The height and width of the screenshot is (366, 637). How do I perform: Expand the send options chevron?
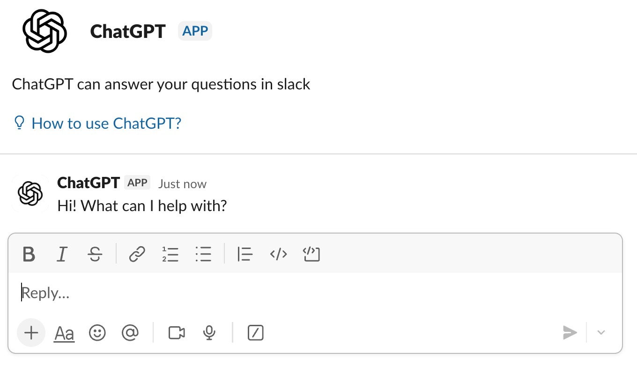(x=601, y=333)
